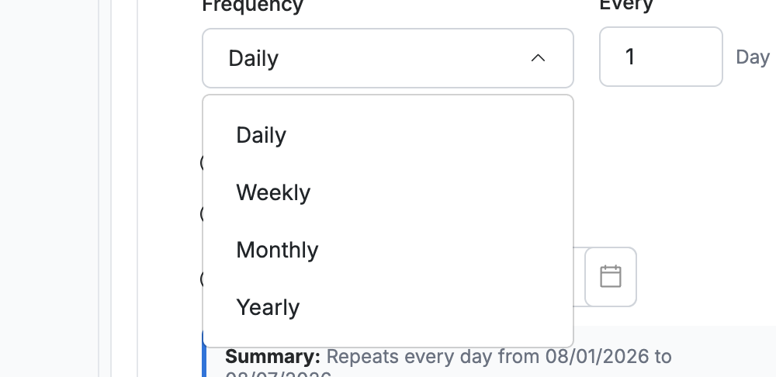Click the Frequency field label

pos(252,6)
